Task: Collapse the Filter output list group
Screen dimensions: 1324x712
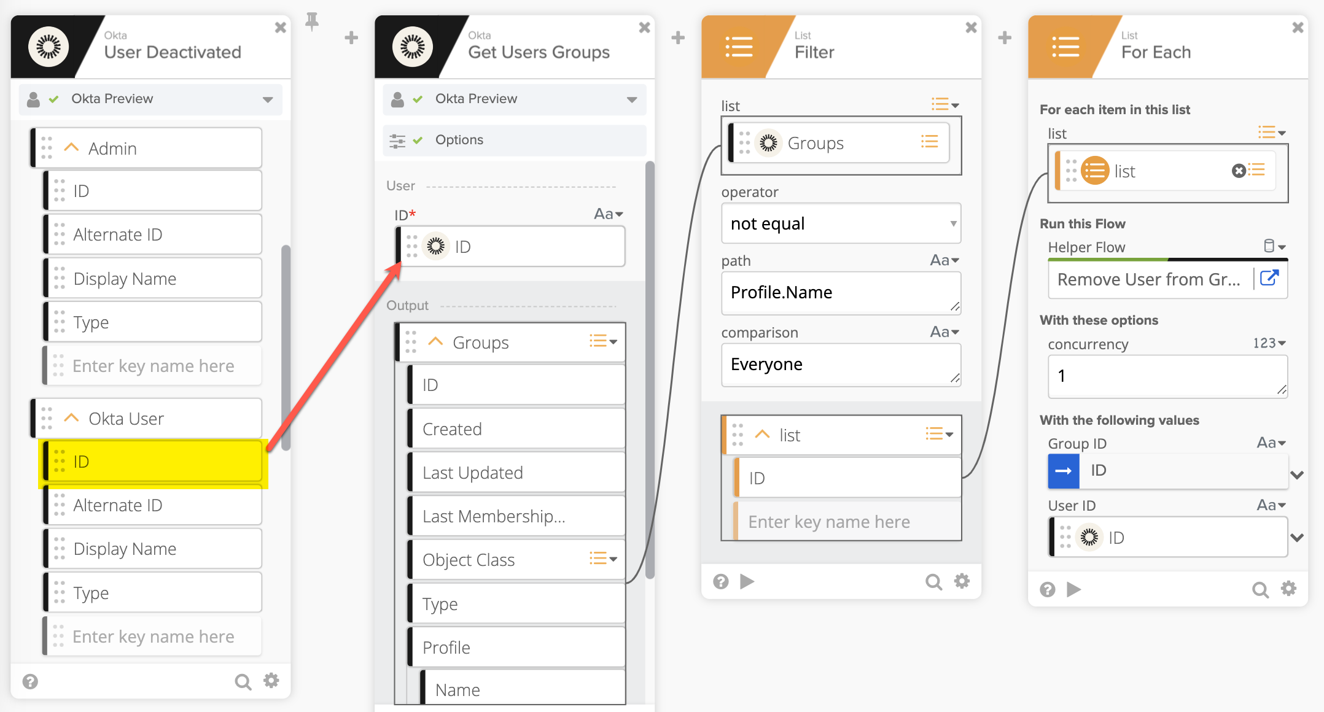Action: click(x=762, y=435)
